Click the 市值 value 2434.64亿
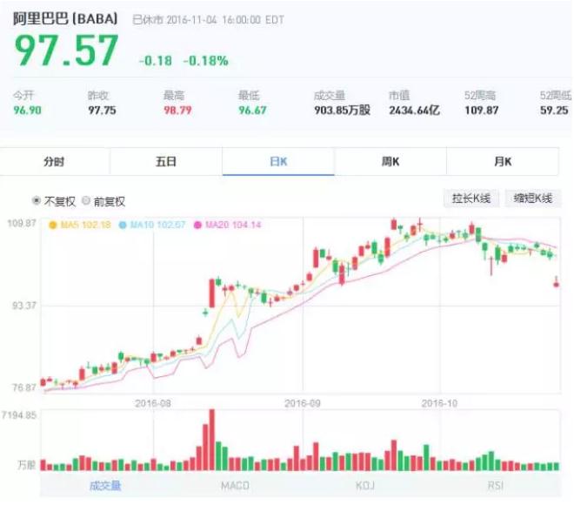The image size is (574, 505). (414, 110)
